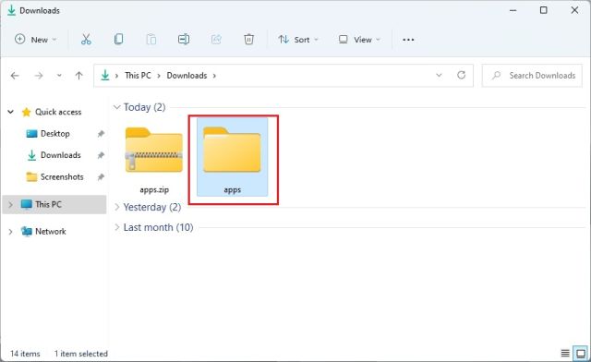Click the Copy icon in toolbar
Viewport: 591px width, 362px height.
pyautogui.click(x=118, y=39)
